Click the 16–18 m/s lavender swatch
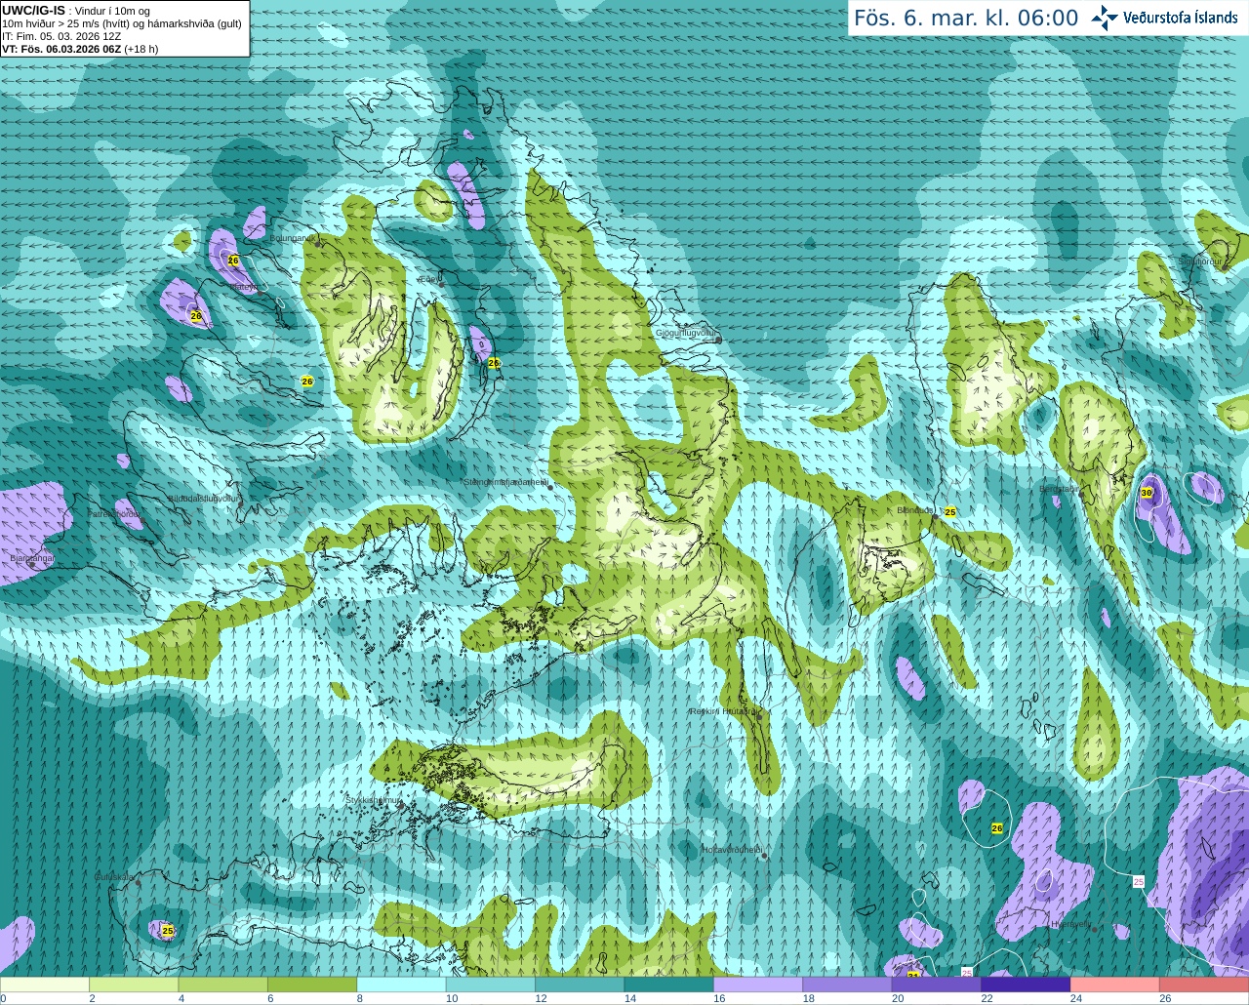The image size is (1249, 1005). [x=758, y=985]
